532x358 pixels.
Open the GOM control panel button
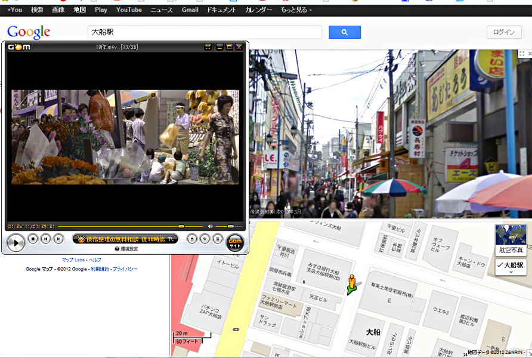tap(205, 239)
